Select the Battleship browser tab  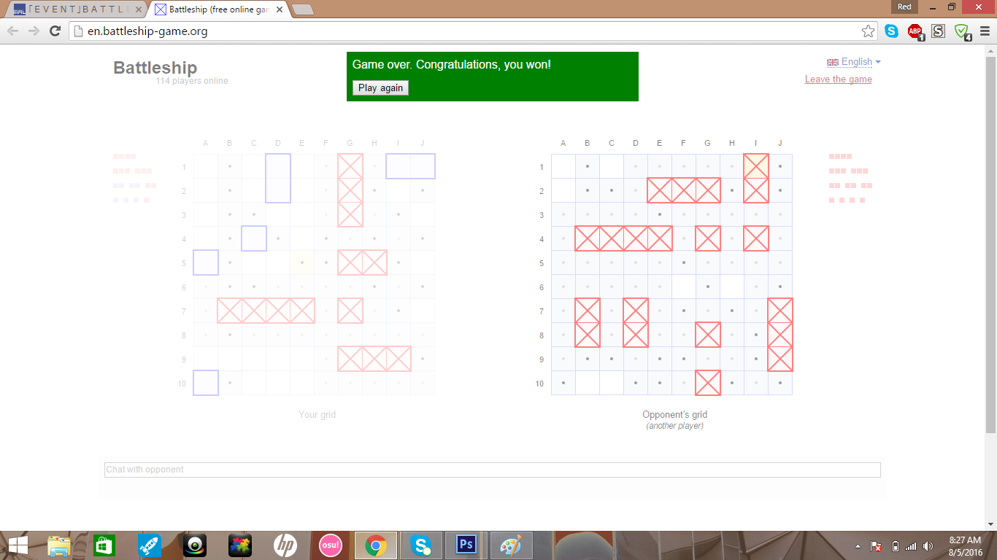pos(219,9)
